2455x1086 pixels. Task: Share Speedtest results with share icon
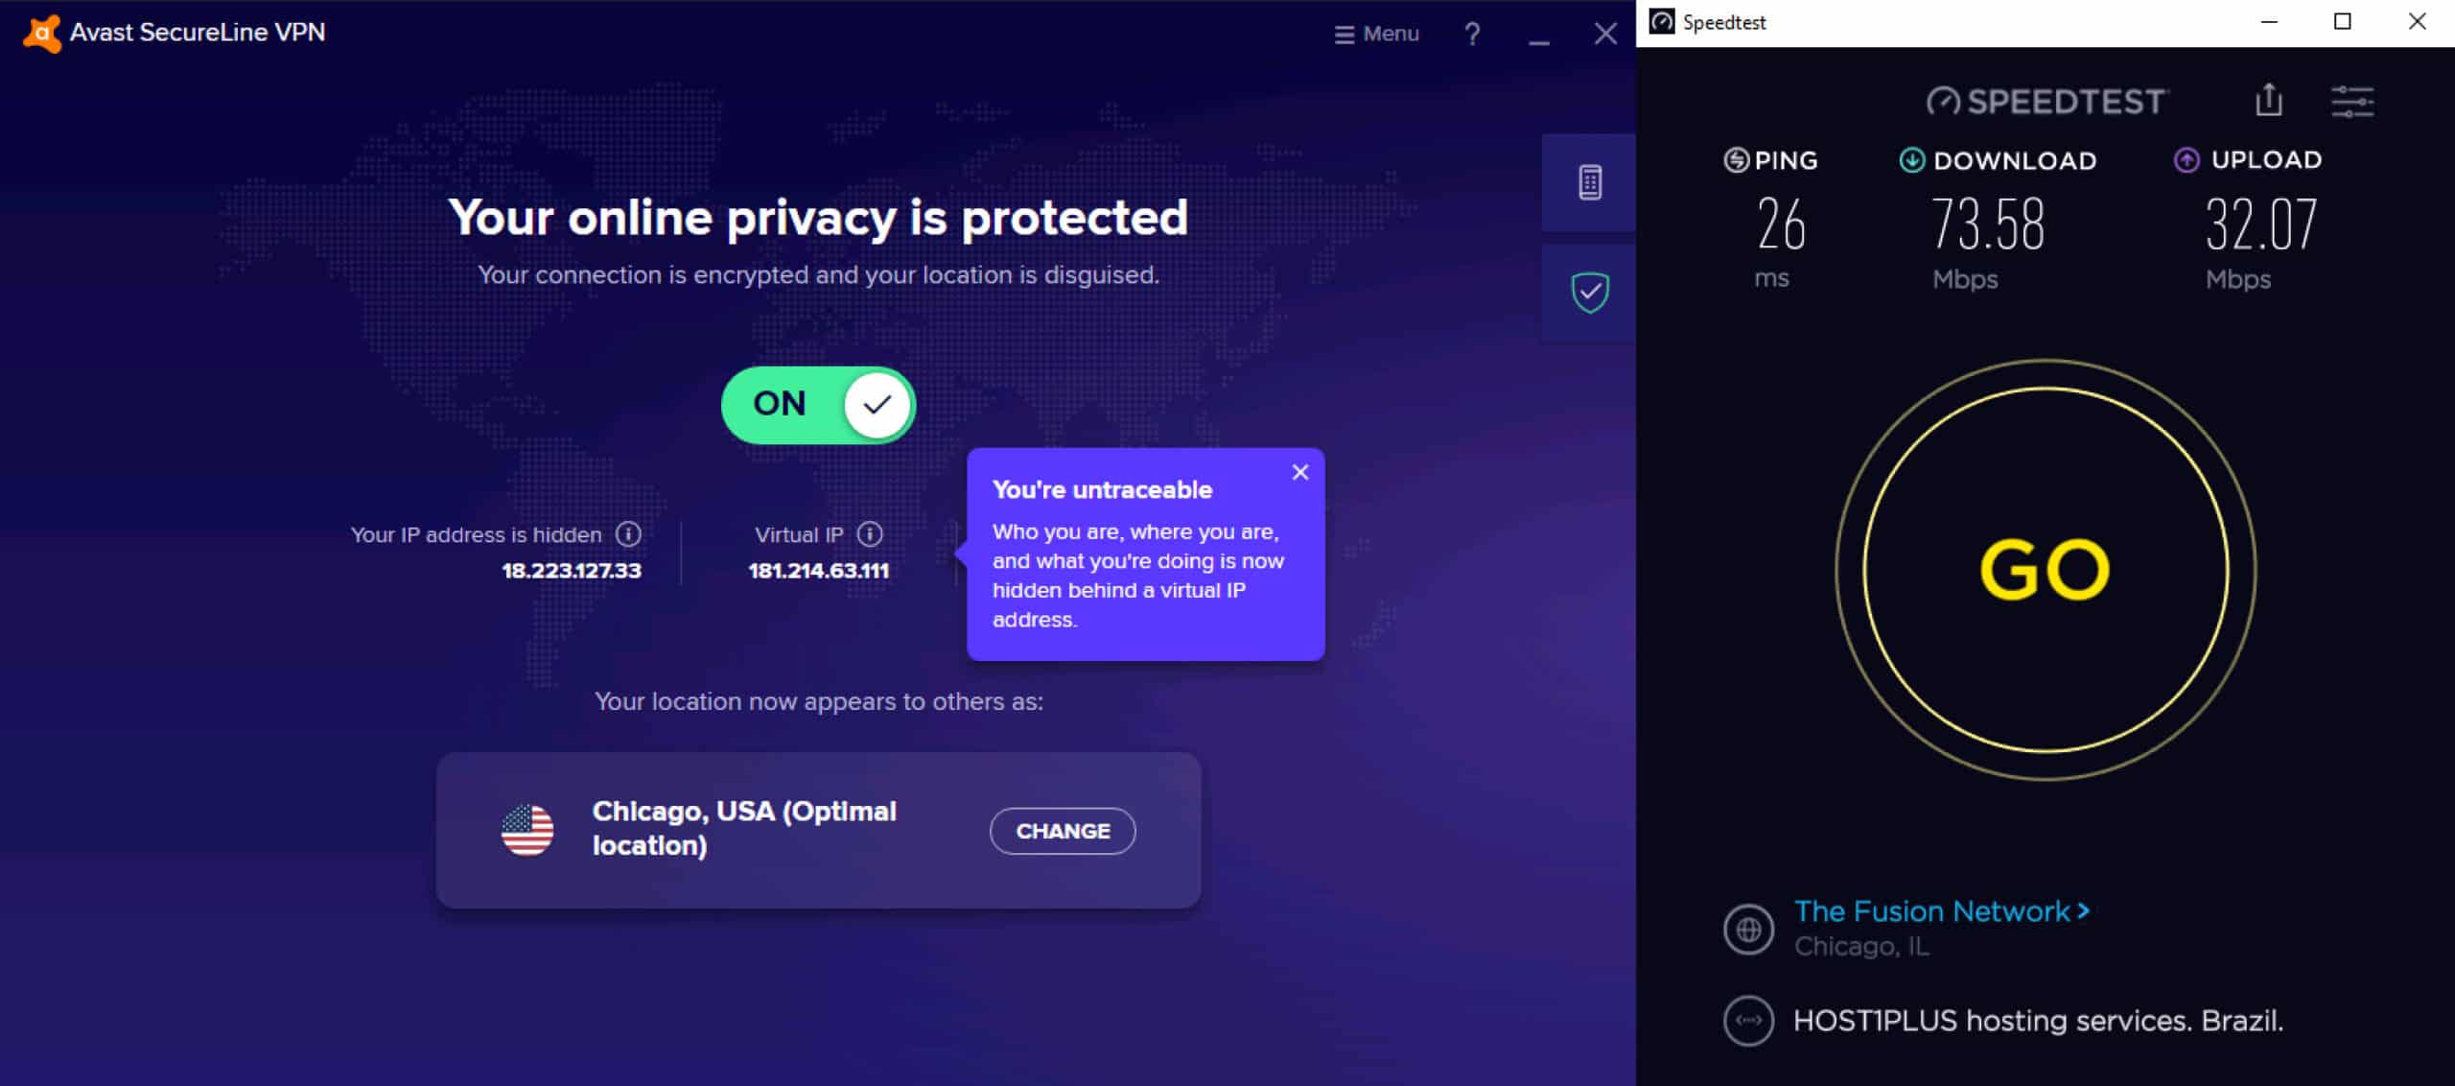pyautogui.click(x=2269, y=100)
